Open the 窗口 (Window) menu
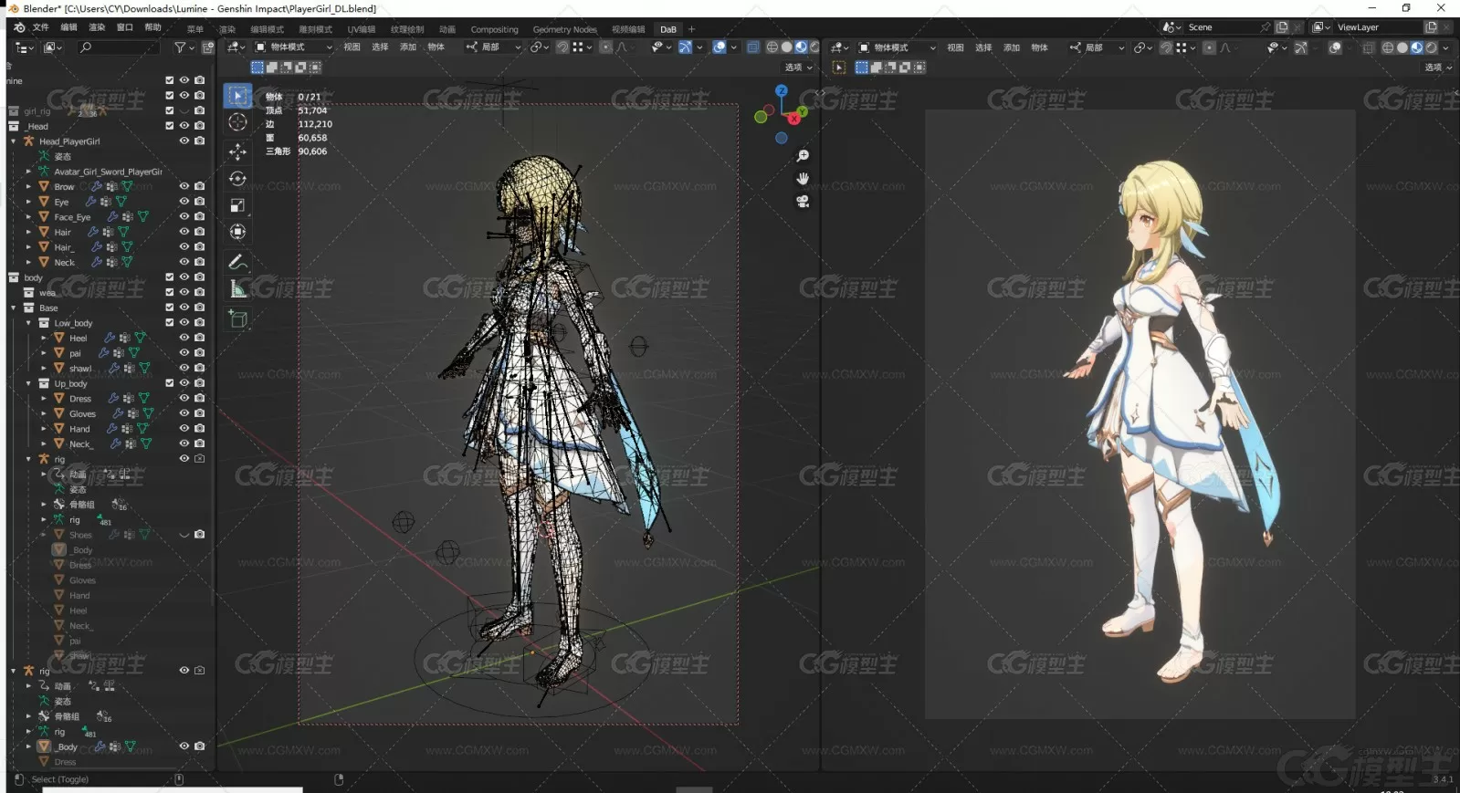The height and width of the screenshot is (793, 1460). [x=125, y=27]
